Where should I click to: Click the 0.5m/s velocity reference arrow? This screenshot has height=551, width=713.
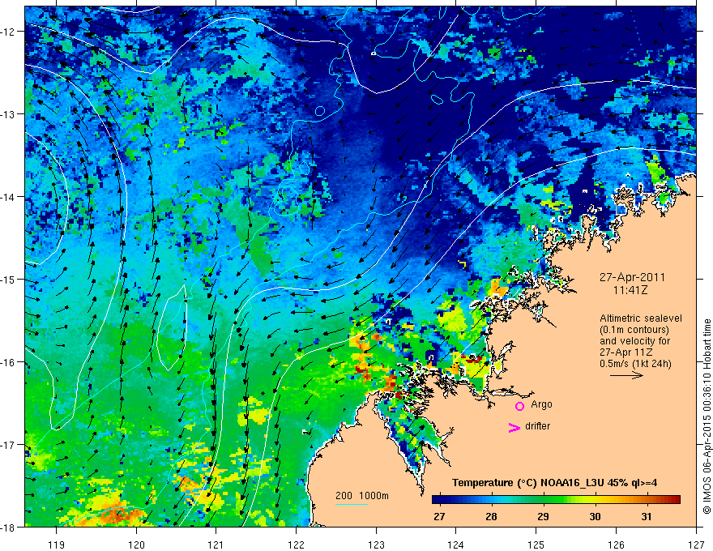pos(626,375)
